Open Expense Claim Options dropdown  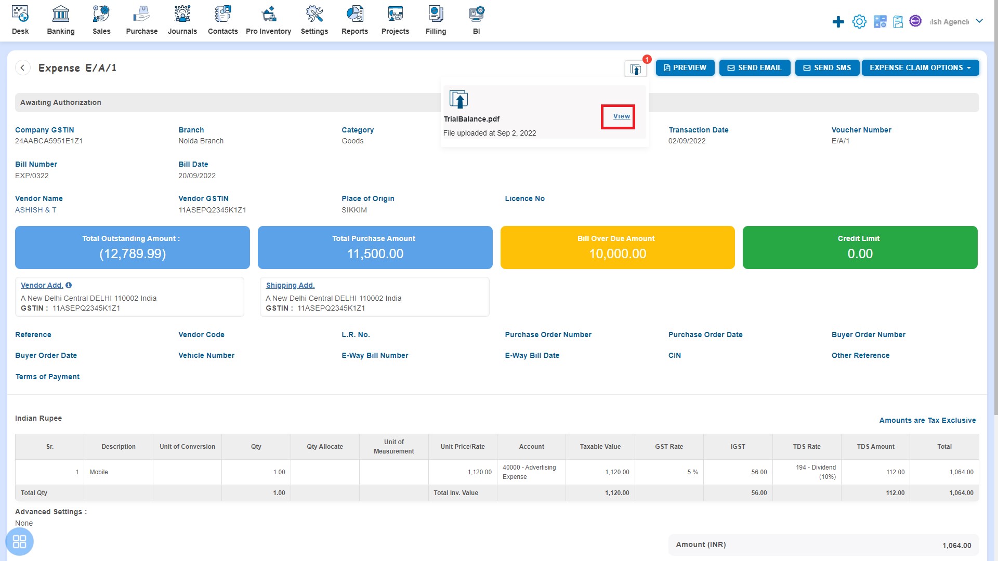(921, 67)
